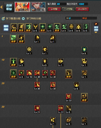This screenshot has height=128, width=101.
Task: Toggle the 已觉醒 awakening button
Action: pyautogui.click(x=54, y=9)
